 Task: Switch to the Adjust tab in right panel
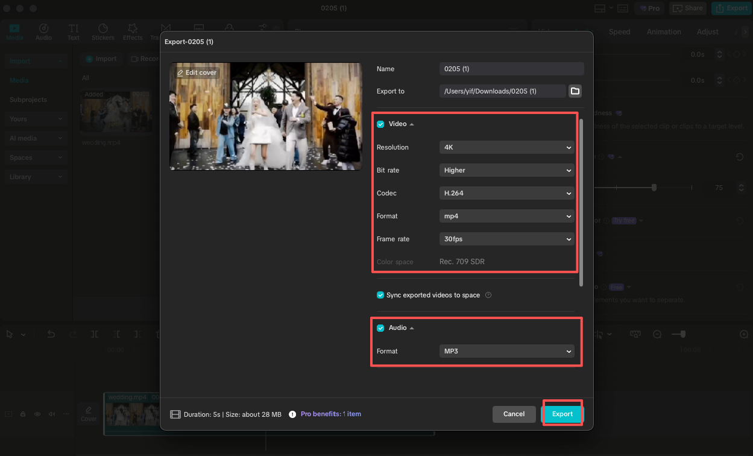click(x=707, y=32)
